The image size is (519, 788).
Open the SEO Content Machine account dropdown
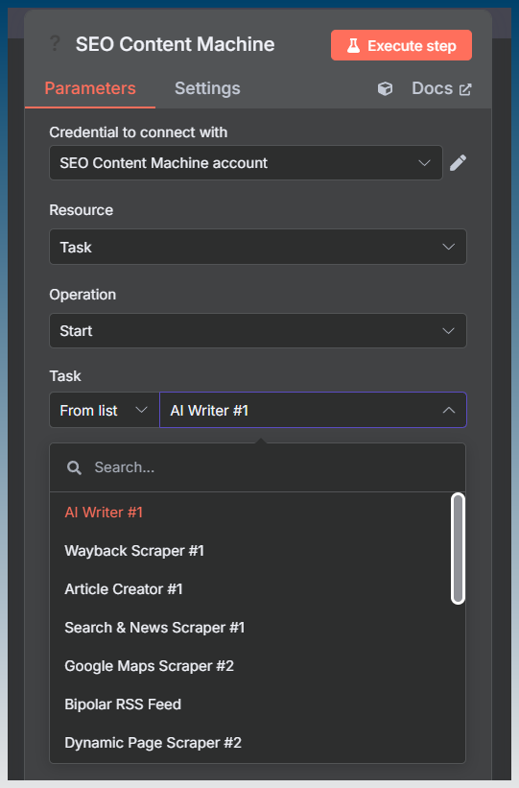[x=246, y=163]
